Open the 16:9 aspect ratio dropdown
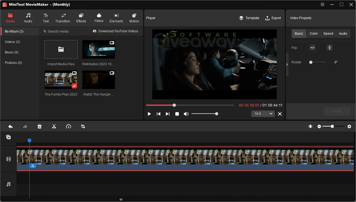The width and height of the screenshot is (356, 202). (x=263, y=114)
